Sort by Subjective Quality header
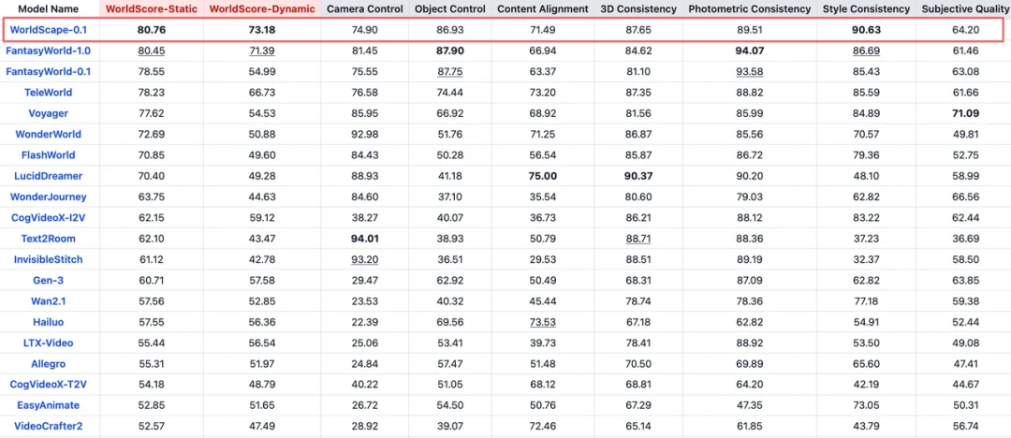The width and height of the screenshot is (1011, 438). click(x=966, y=9)
